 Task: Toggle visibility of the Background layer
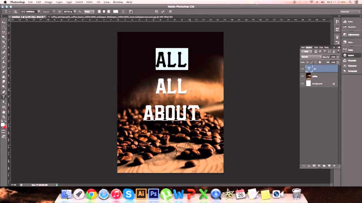tap(302, 83)
